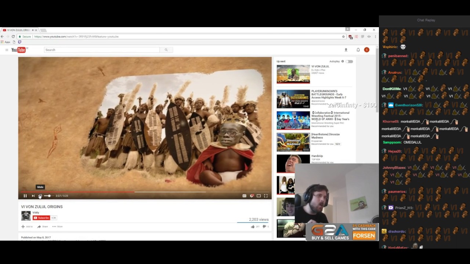470x264 pixels.
Task: Click the search magnifier button
Action: 166,50
